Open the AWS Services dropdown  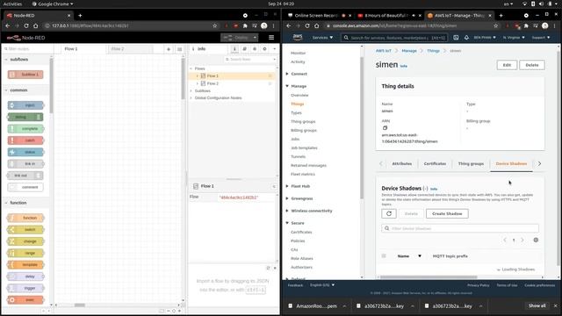click(322, 38)
